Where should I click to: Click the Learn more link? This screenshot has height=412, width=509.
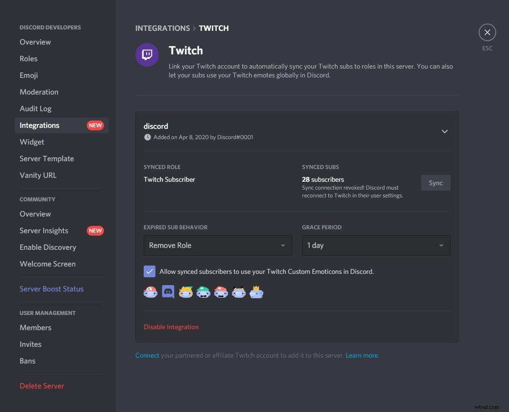[x=361, y=355]
